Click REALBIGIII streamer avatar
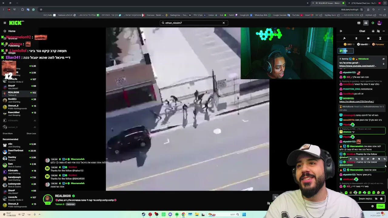This screenshot has width=388, height=218. click(48, 199)
